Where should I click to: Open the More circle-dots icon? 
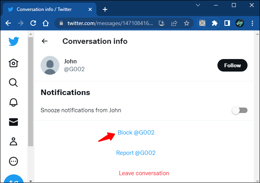pos(13,161)
